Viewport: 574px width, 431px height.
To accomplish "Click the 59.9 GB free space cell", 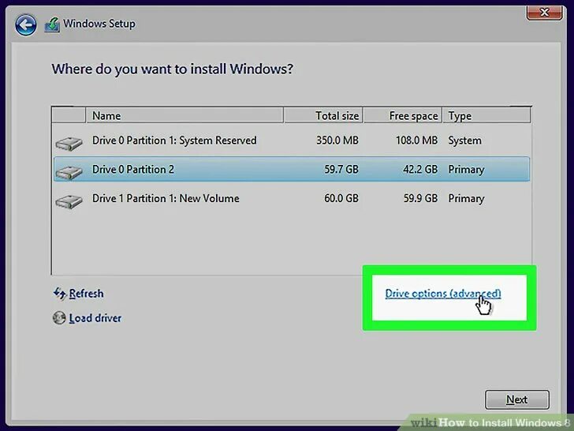I will (420, 198).
